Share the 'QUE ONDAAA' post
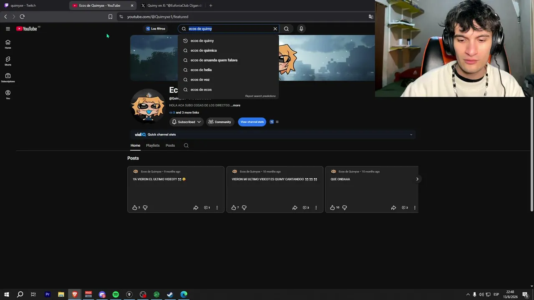The width and height of the screenshot is (534, 300). 393,207
